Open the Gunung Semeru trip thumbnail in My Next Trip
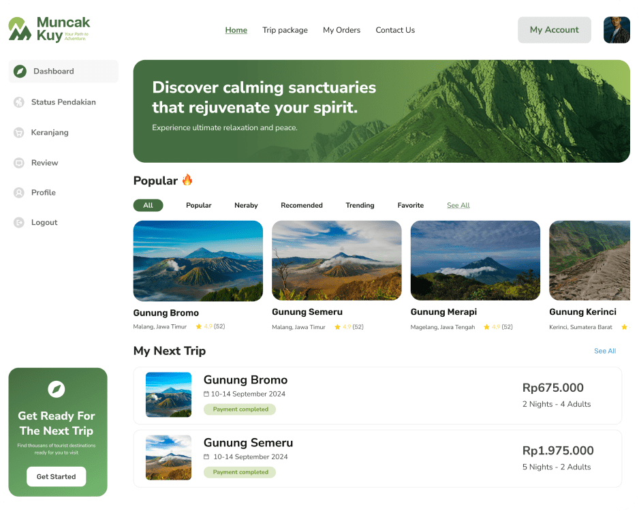The width and height of the screenshot is (639, 511). (169, 458)
